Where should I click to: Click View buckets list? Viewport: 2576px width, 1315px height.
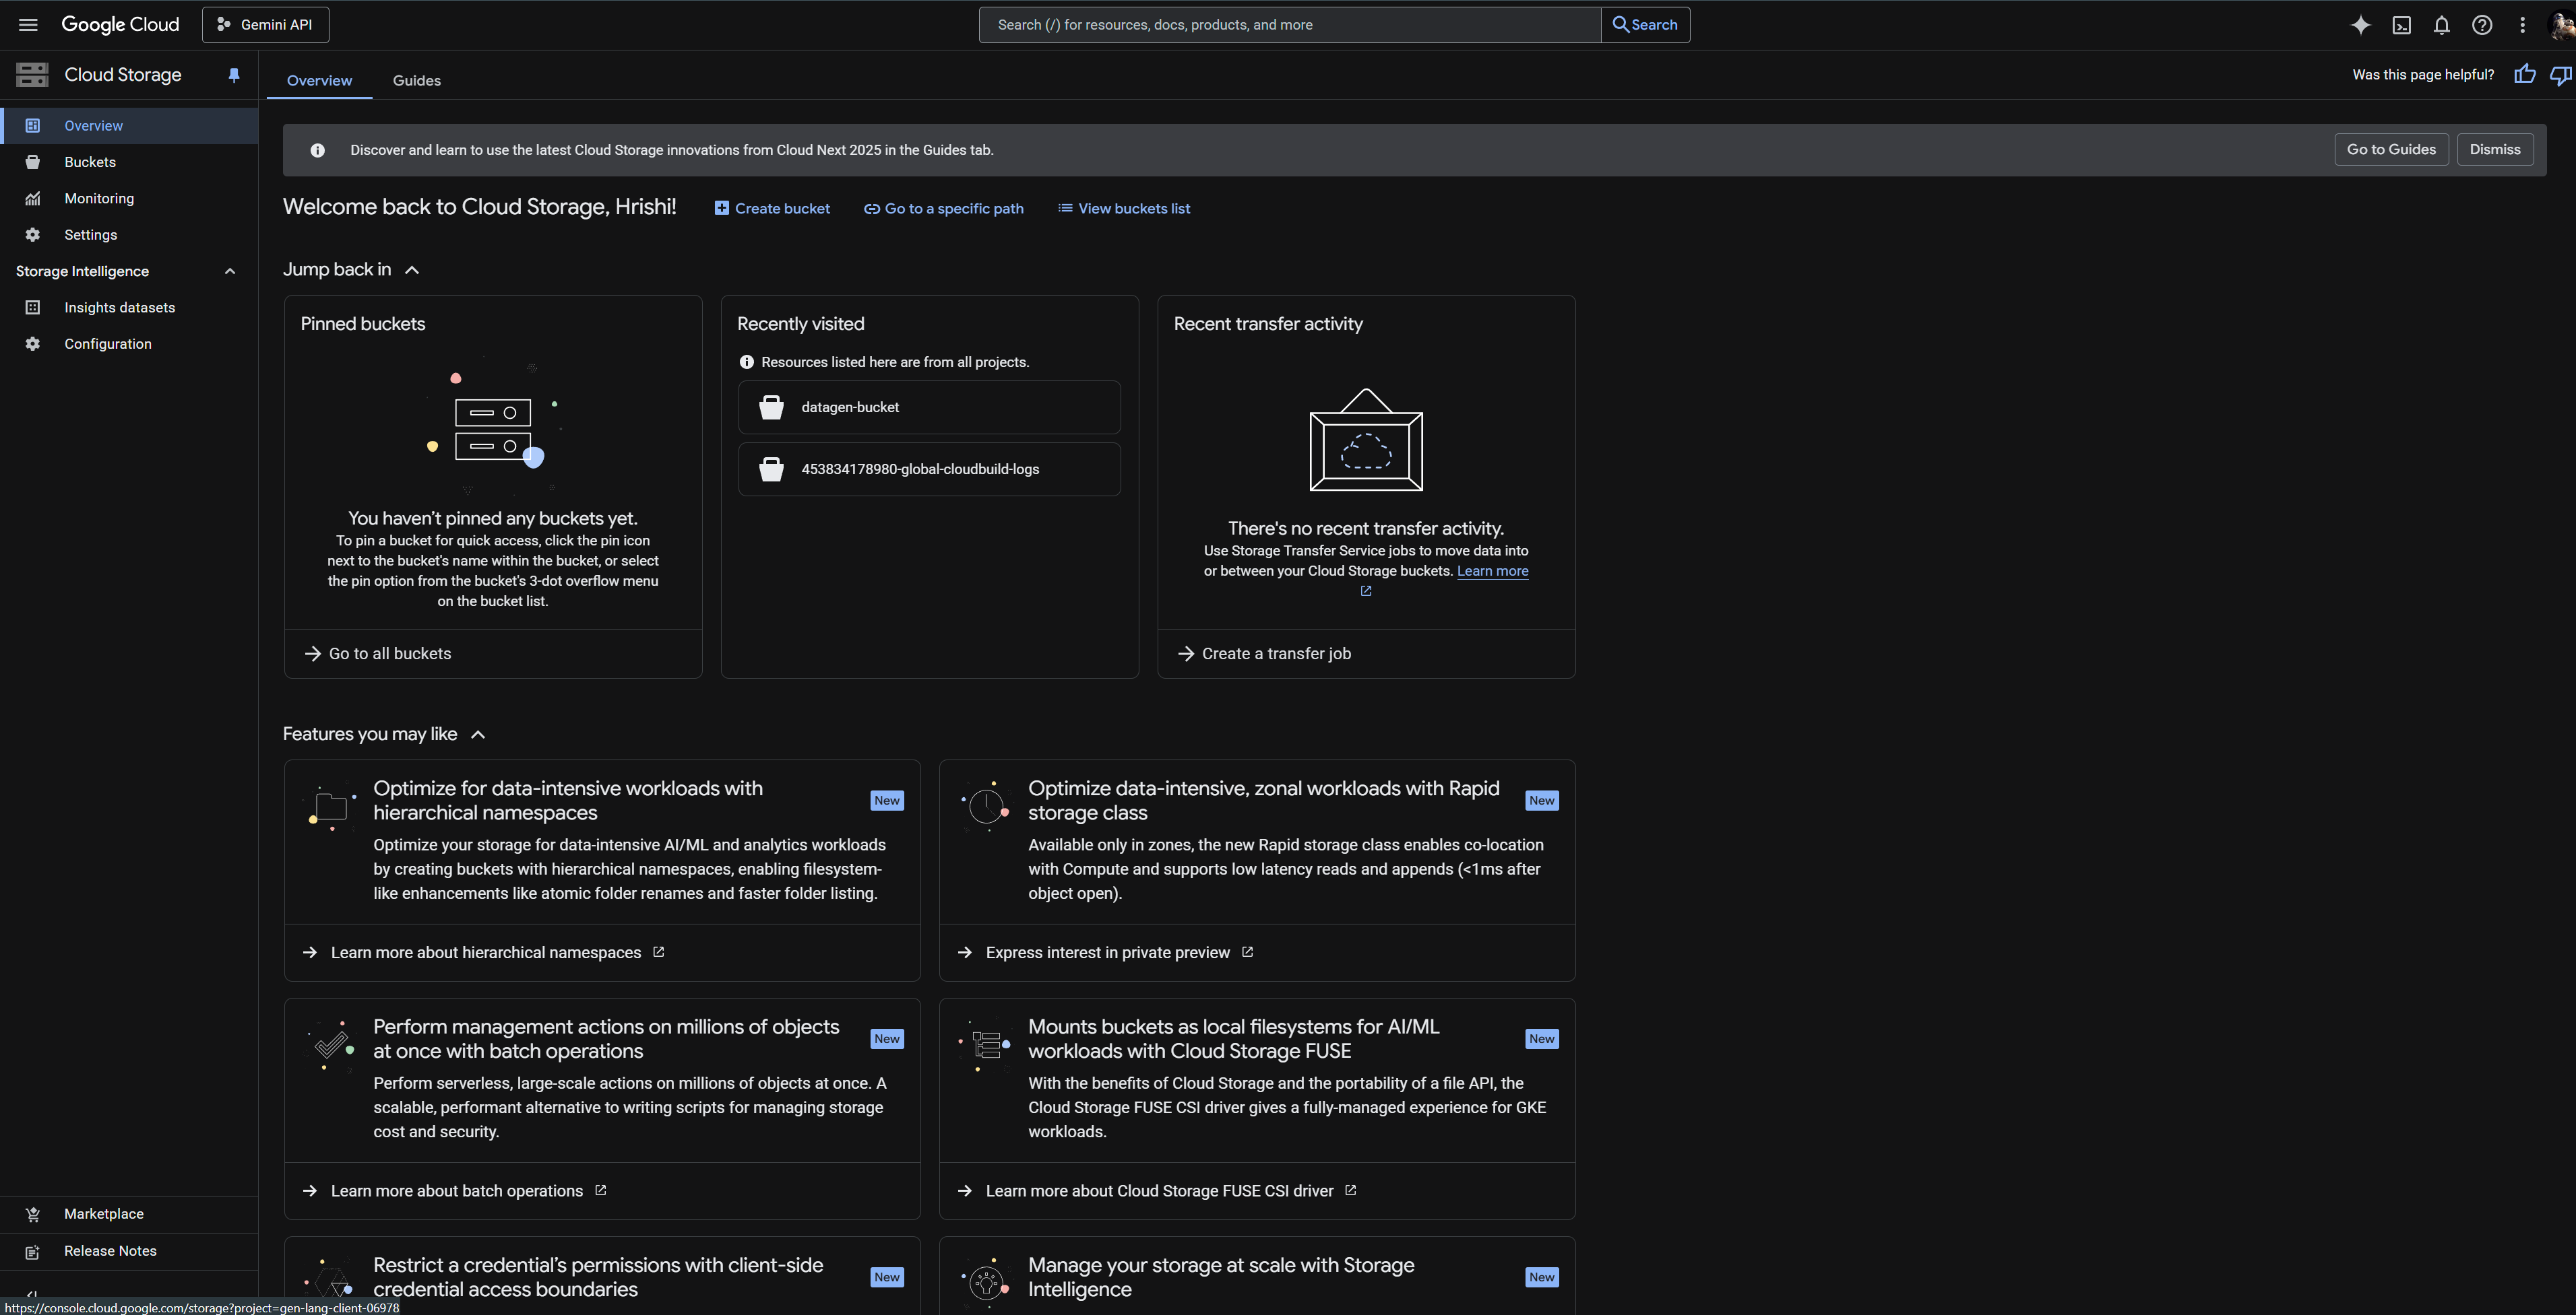tap(1124, 209)
